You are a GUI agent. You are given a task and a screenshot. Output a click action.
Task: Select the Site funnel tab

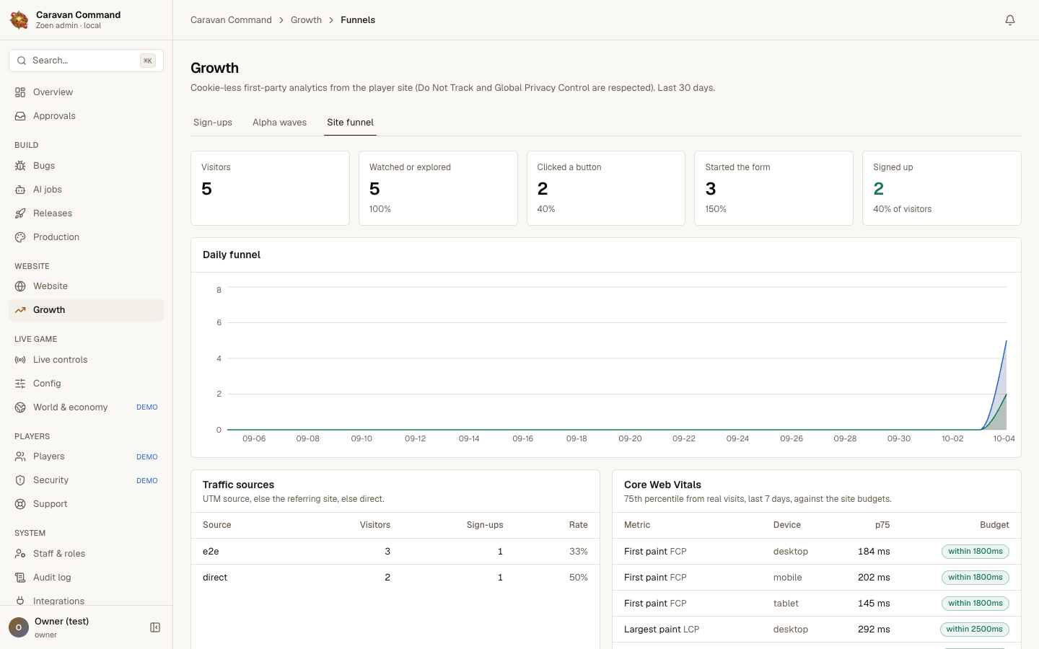pos(350,123)
